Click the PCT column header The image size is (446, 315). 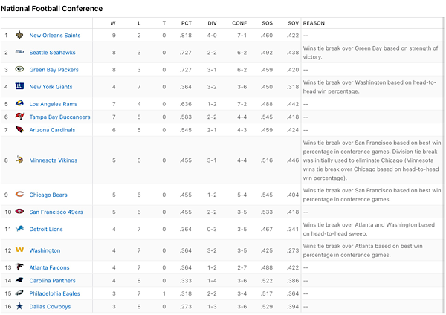[187, 23]
